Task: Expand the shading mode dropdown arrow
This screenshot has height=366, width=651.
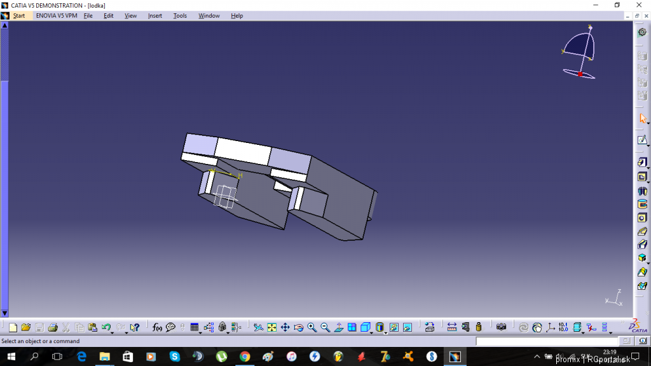Action: tap(385, 333)
